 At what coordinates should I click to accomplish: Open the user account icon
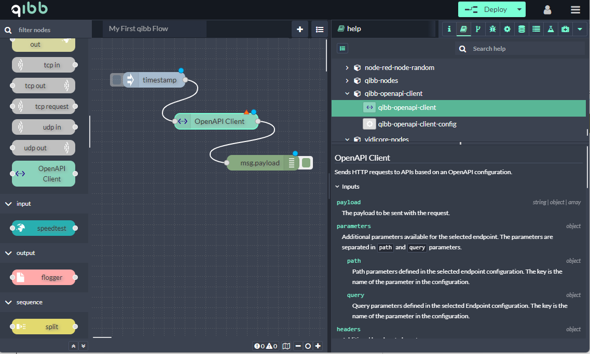tap(547, 10)
